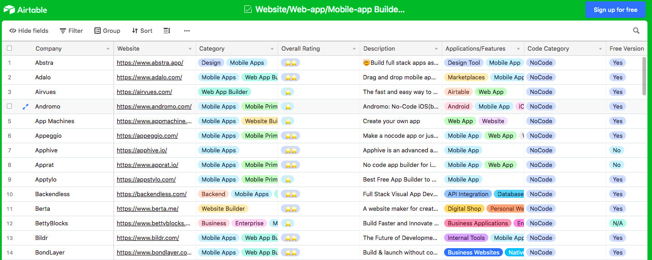Click Website Builder tag in Berta row
The width and height of the screenshot is (652, 260).
[x=223, y=209]
